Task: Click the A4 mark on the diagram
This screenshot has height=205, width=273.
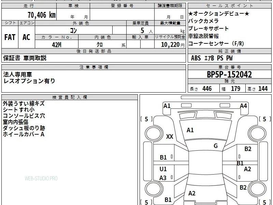Action: [x=243, y=106]
